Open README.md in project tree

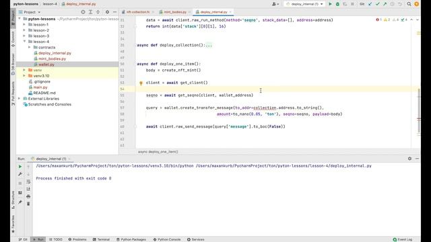[x=44, y=93]
